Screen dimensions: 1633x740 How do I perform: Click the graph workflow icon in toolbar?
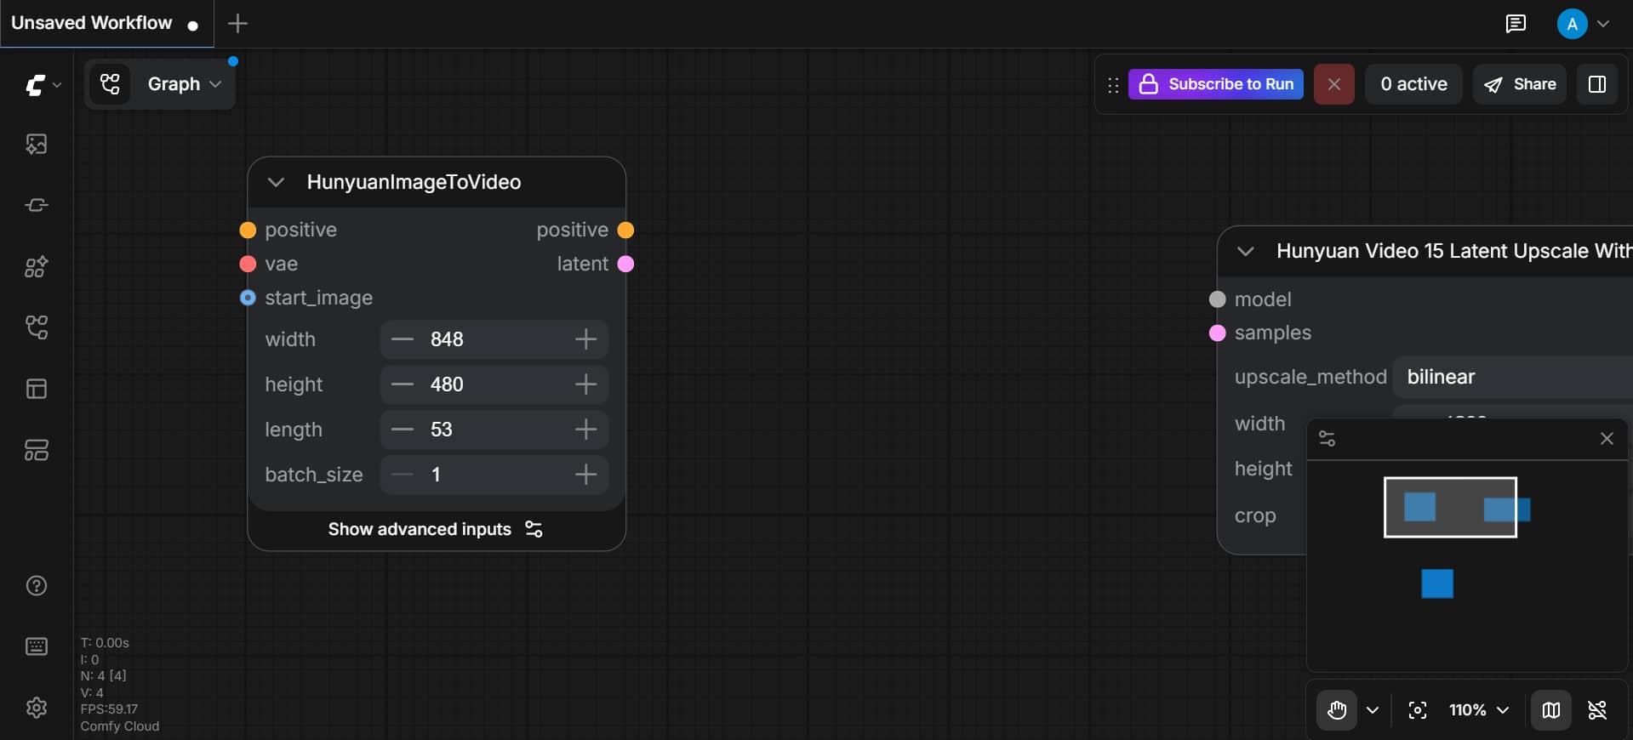pyautogui.click(x=111, y=84)
